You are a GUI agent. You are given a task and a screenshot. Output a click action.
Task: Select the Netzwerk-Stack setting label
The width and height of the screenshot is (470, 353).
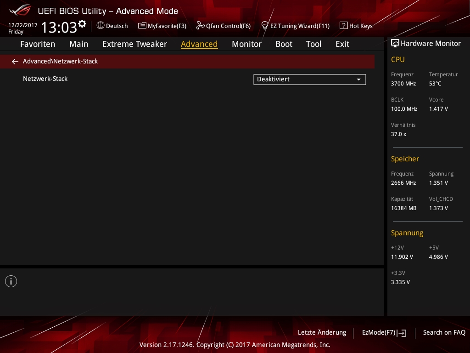point(45,79)
